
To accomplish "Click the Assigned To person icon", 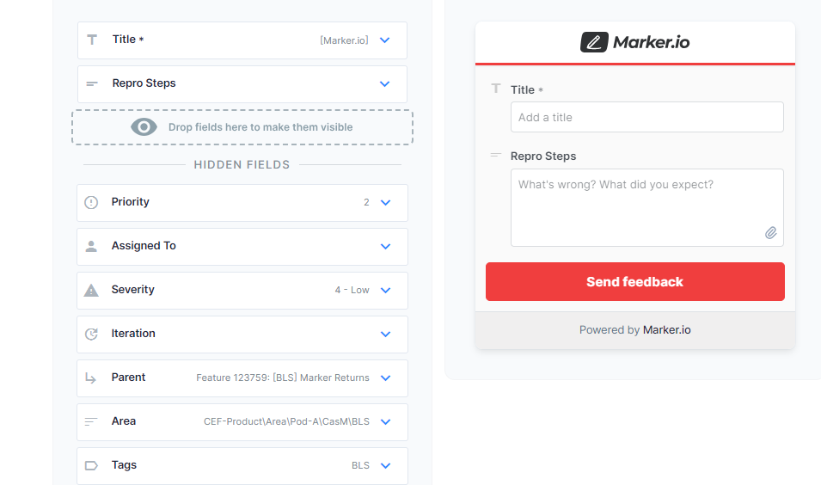I will 91,246.
